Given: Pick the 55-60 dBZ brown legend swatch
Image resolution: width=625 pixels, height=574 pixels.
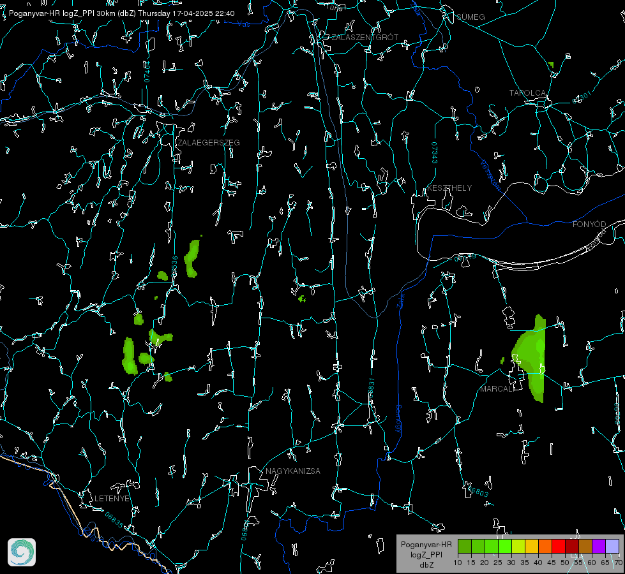Looking at the screenshot, I should click(x=585, y=546).
